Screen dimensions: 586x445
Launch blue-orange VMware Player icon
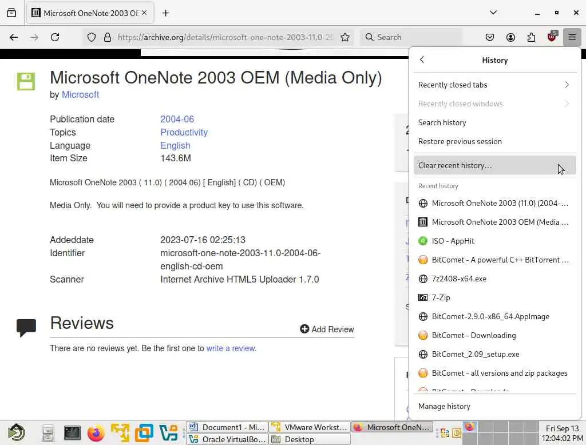(144, 433)
